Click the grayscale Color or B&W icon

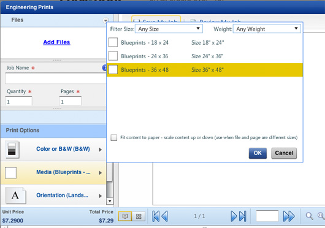(x=12, y=150)
